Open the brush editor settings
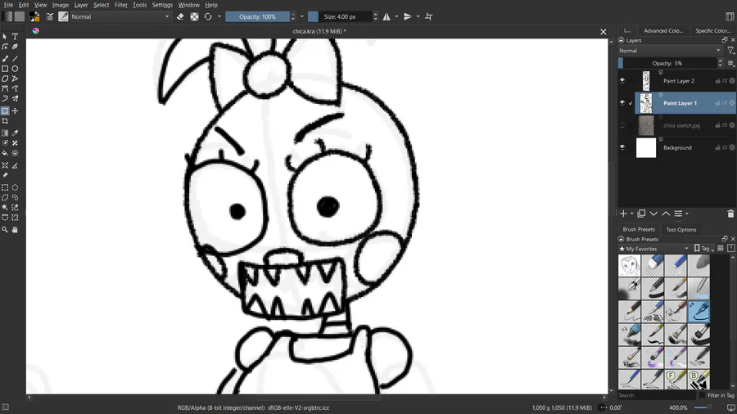The height and width of the screenshot is (414, 737). click(50, 16)
